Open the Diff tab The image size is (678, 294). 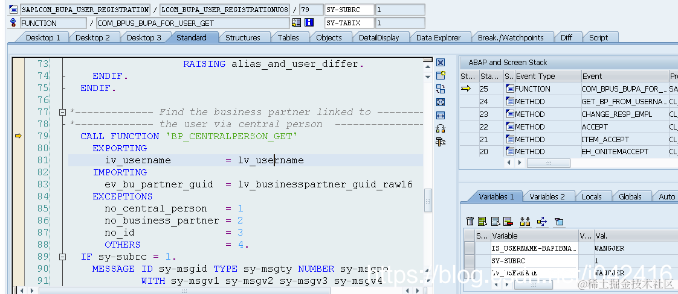click(566, 37)
